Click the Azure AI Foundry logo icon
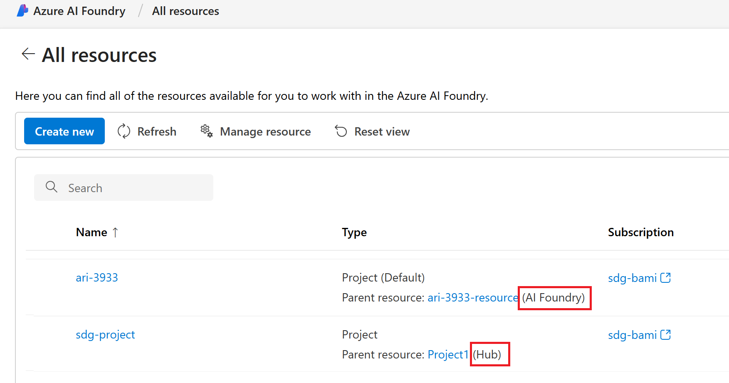729x383 pixels. (x=23, y=11)
